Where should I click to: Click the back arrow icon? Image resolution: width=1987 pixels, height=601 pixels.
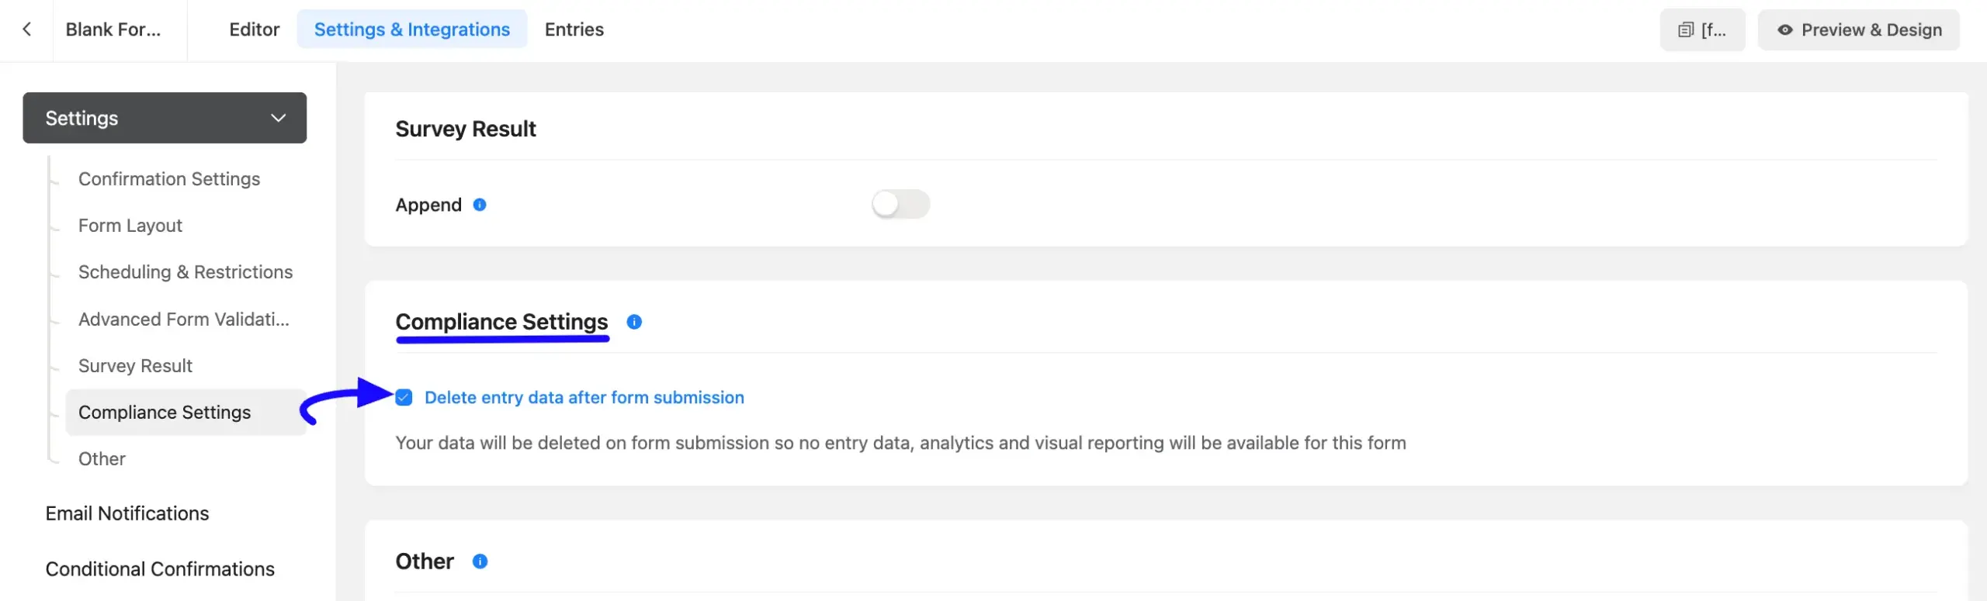27,29
